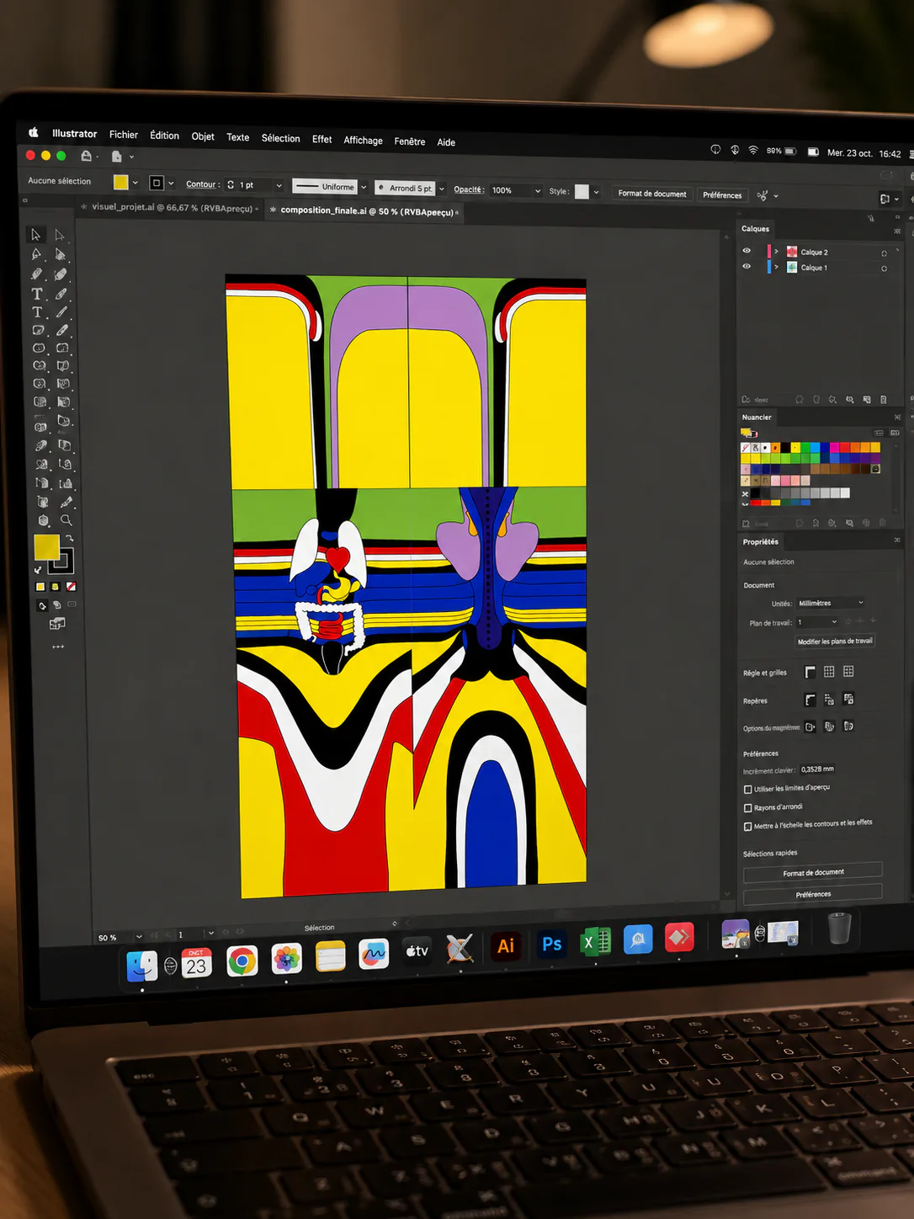Select the black arrow Selection tool
The image size is (914, 1219).
[x=35, y=235]
